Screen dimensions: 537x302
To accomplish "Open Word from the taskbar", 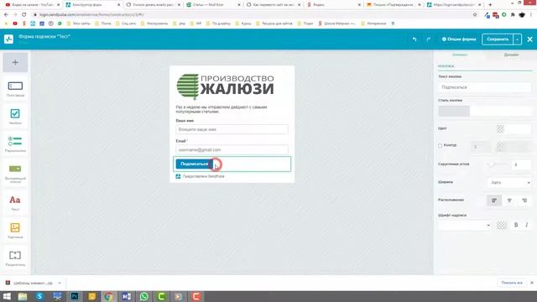I will [127, 296].
